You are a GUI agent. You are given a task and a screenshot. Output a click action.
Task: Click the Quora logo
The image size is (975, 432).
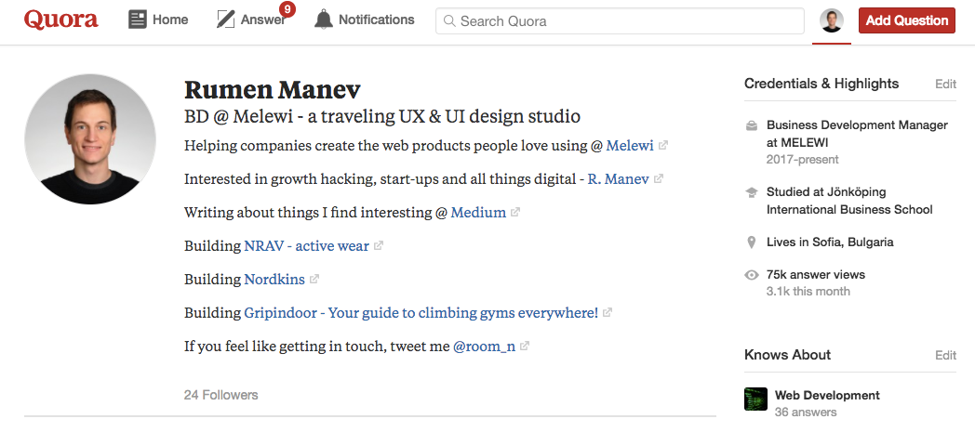point(61,20)
